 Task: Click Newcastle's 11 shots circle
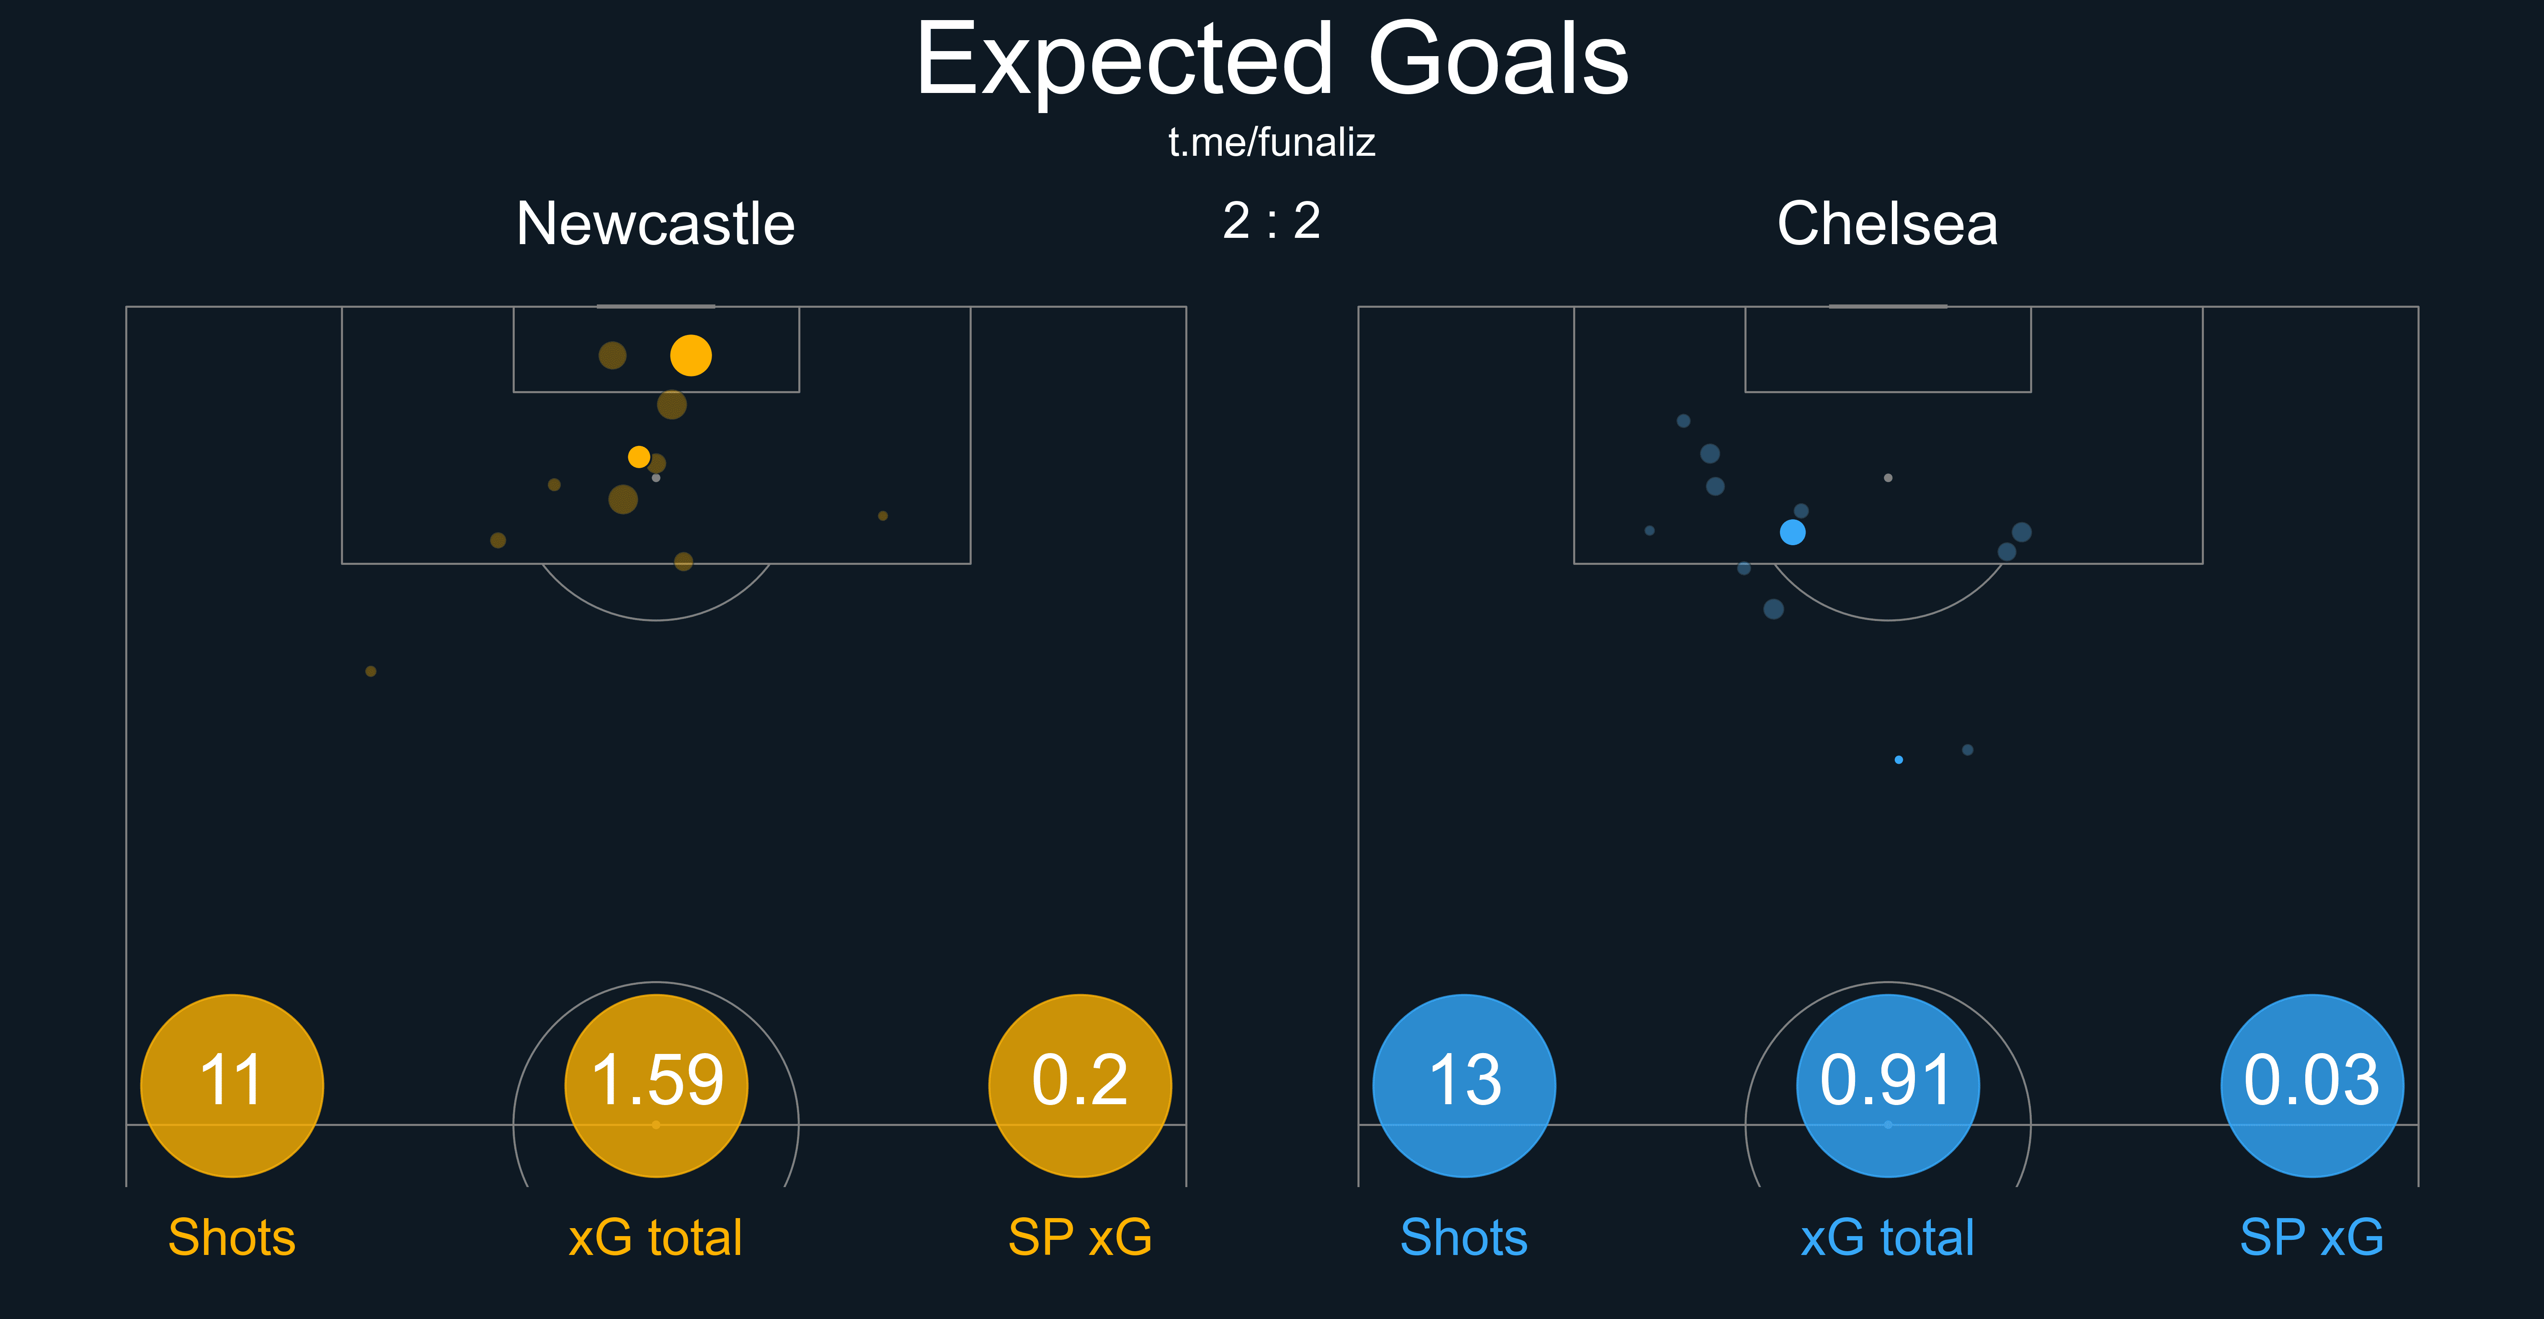(232, 1084)
